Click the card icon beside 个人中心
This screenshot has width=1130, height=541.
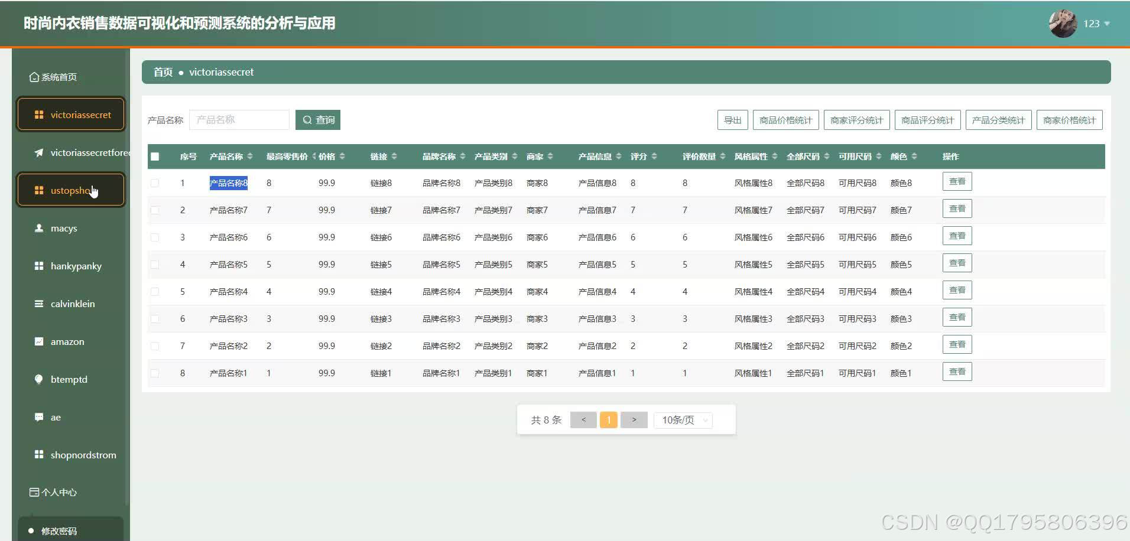click(x=34, y=492)
